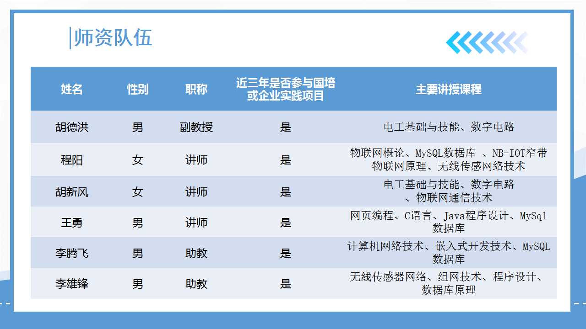Select the 姓名 column header
The width and height of the screenshot is (586, 329).
72,90
